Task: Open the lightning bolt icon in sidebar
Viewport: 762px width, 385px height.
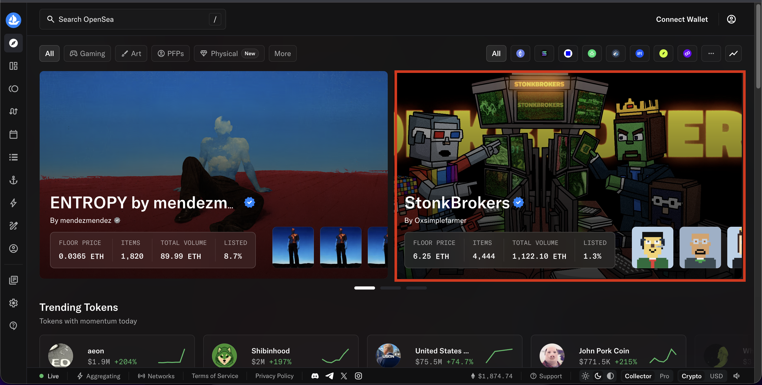Action: (x=13, y=203)
